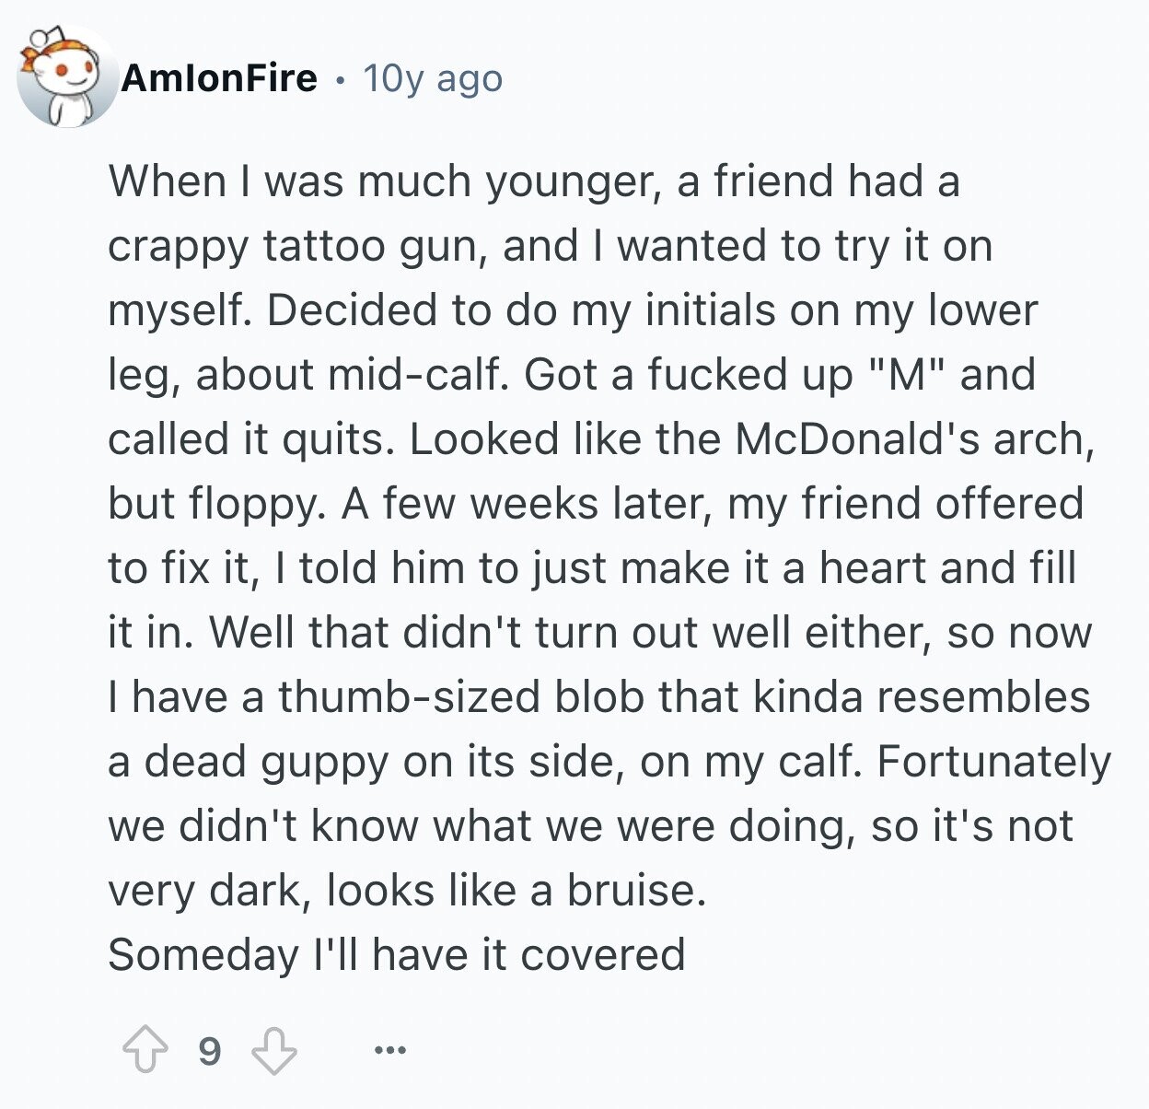Open the three-dot more options menu

(x=390, y=1050)
